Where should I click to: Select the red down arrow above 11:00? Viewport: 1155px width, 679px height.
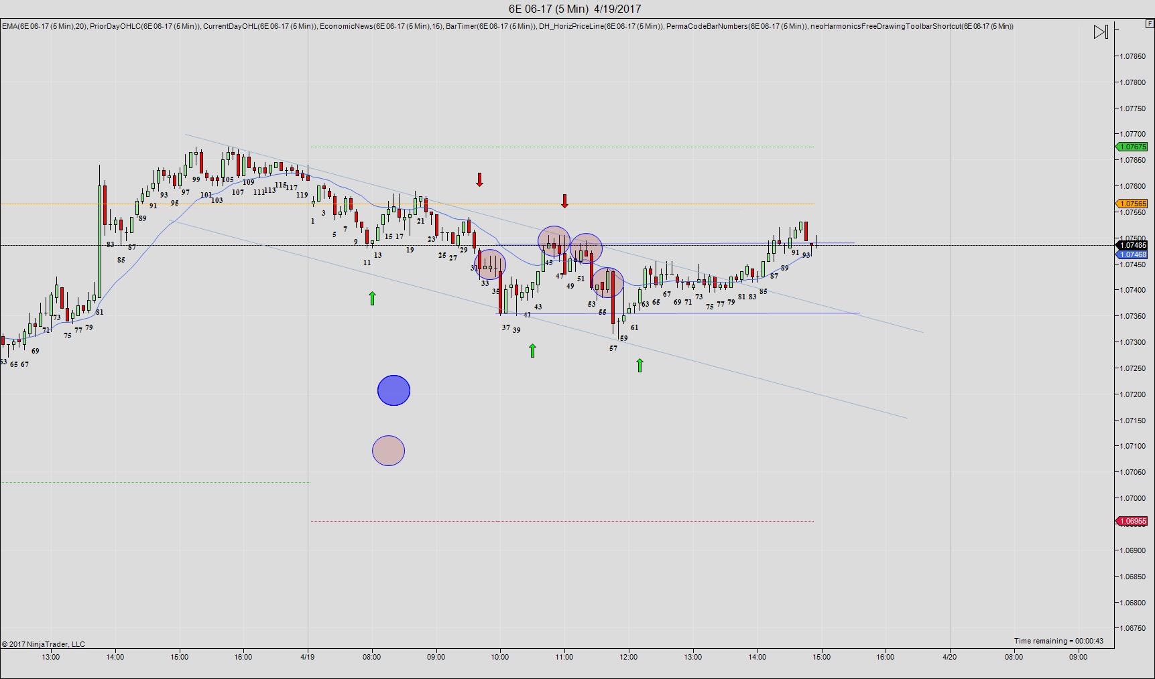564,201
